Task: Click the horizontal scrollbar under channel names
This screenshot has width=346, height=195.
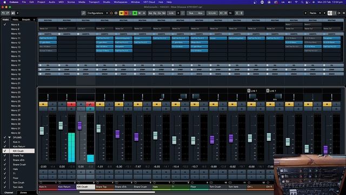Action: coord(117,192)
